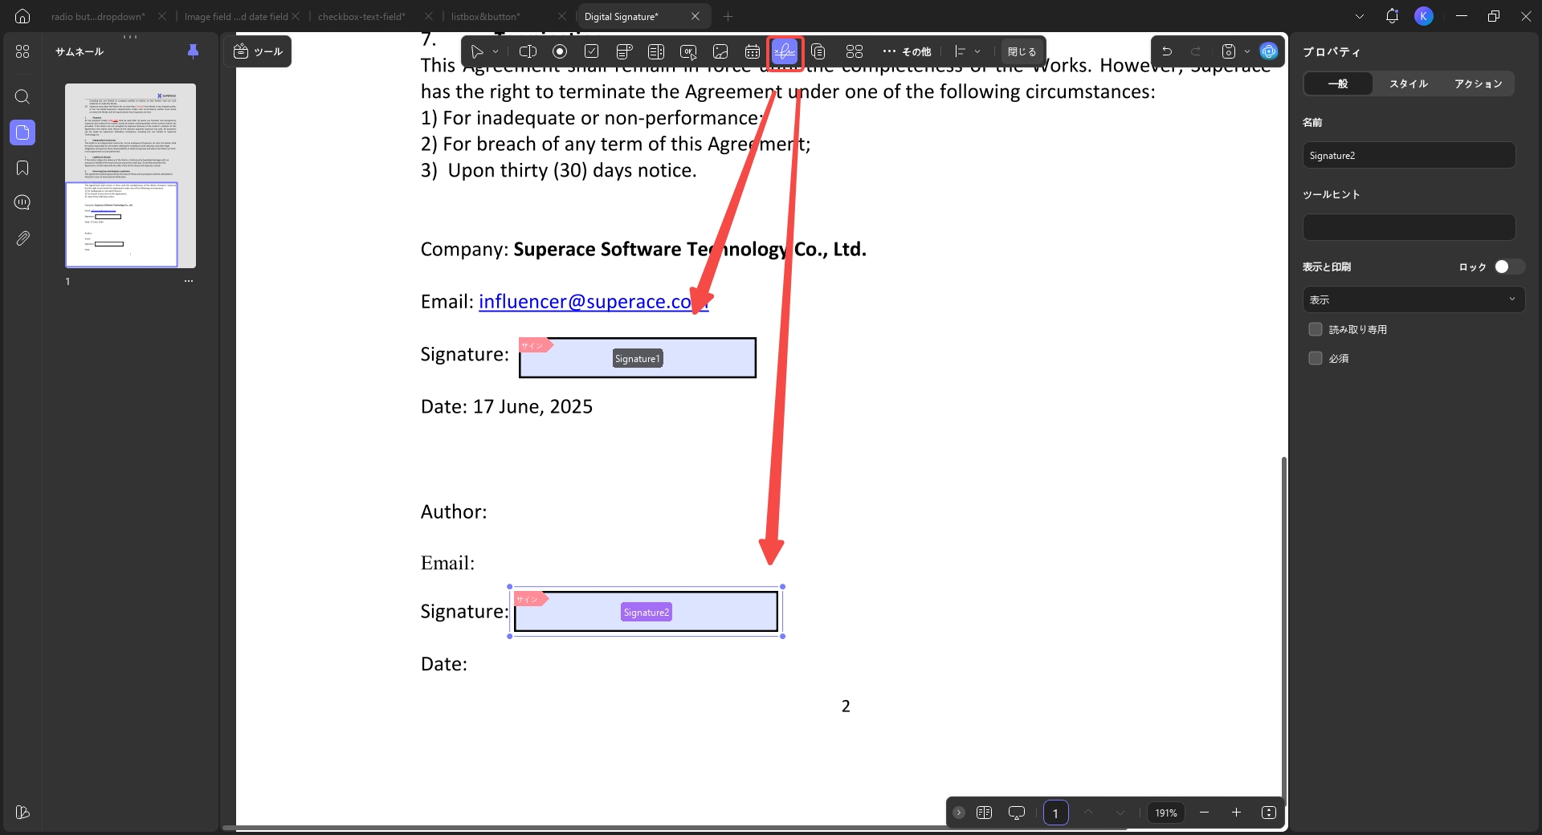Click the home icon in title bar
Viewport: 1542px width, 835px height.
click(22, 16)
